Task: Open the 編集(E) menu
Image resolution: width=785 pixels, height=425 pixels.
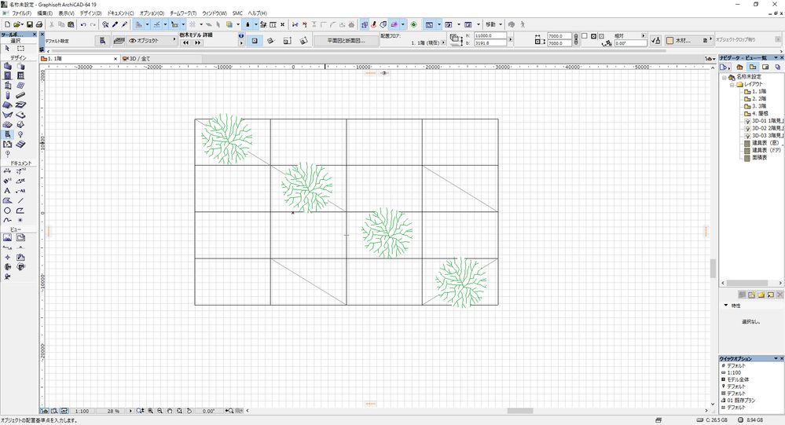Action: coord(45,13)
